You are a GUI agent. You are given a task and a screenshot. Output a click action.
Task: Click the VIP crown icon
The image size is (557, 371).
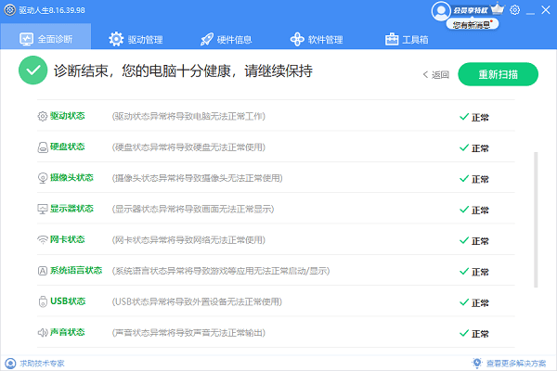tap(497, 9)
